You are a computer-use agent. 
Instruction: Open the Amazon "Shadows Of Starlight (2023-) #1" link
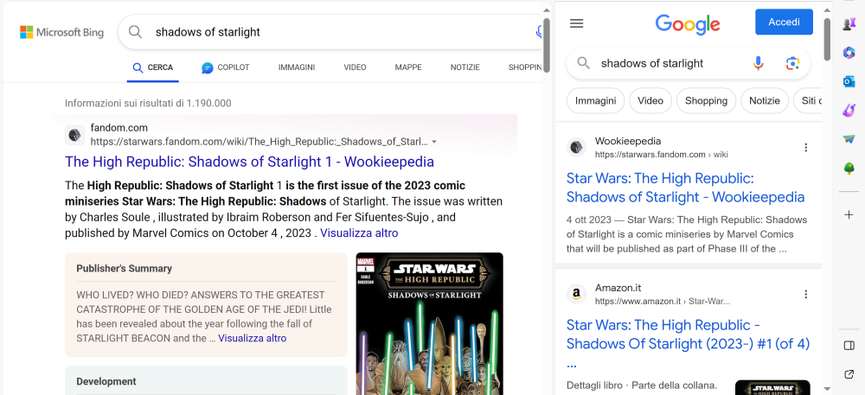pyautogui.click(x=688, y=344)
